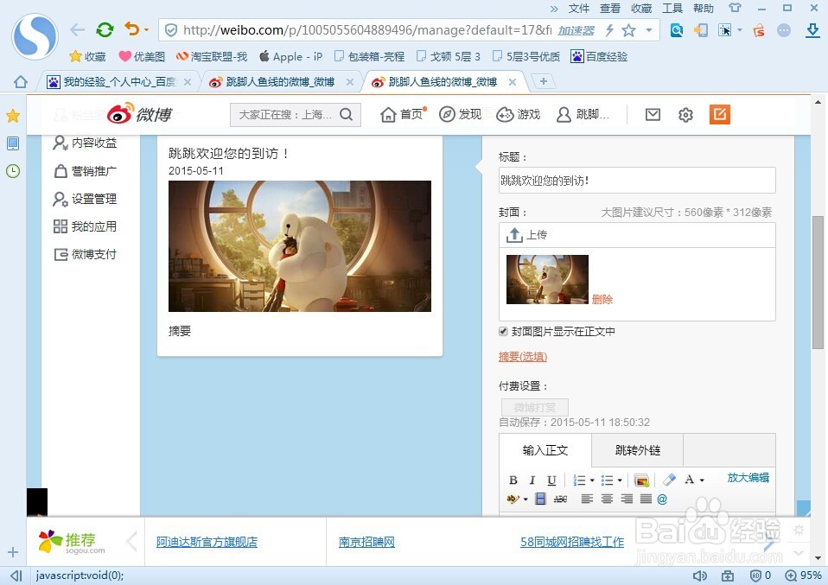The height and width of the screenshot is (585, 828).
Task: Open the 百度经验 bookmark
Action: 599,56
